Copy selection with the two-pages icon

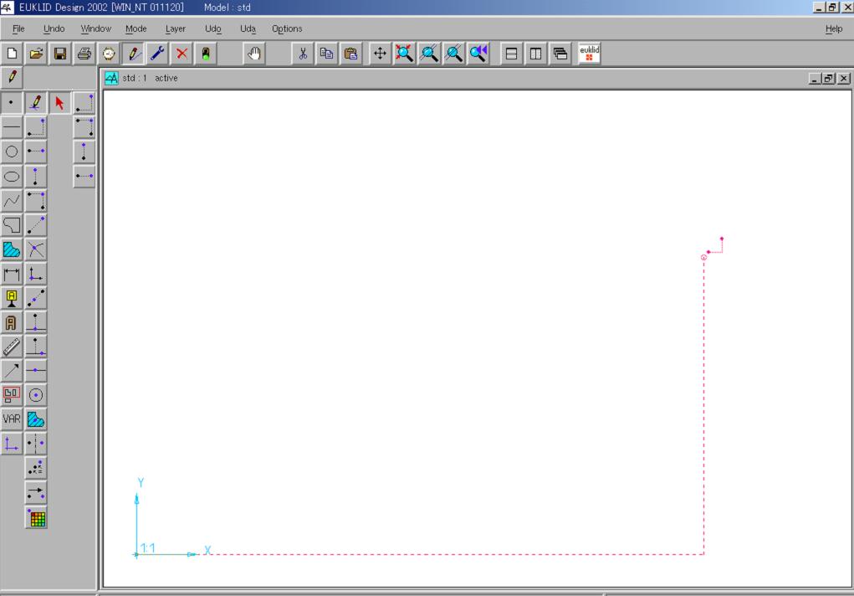(327, 54)
